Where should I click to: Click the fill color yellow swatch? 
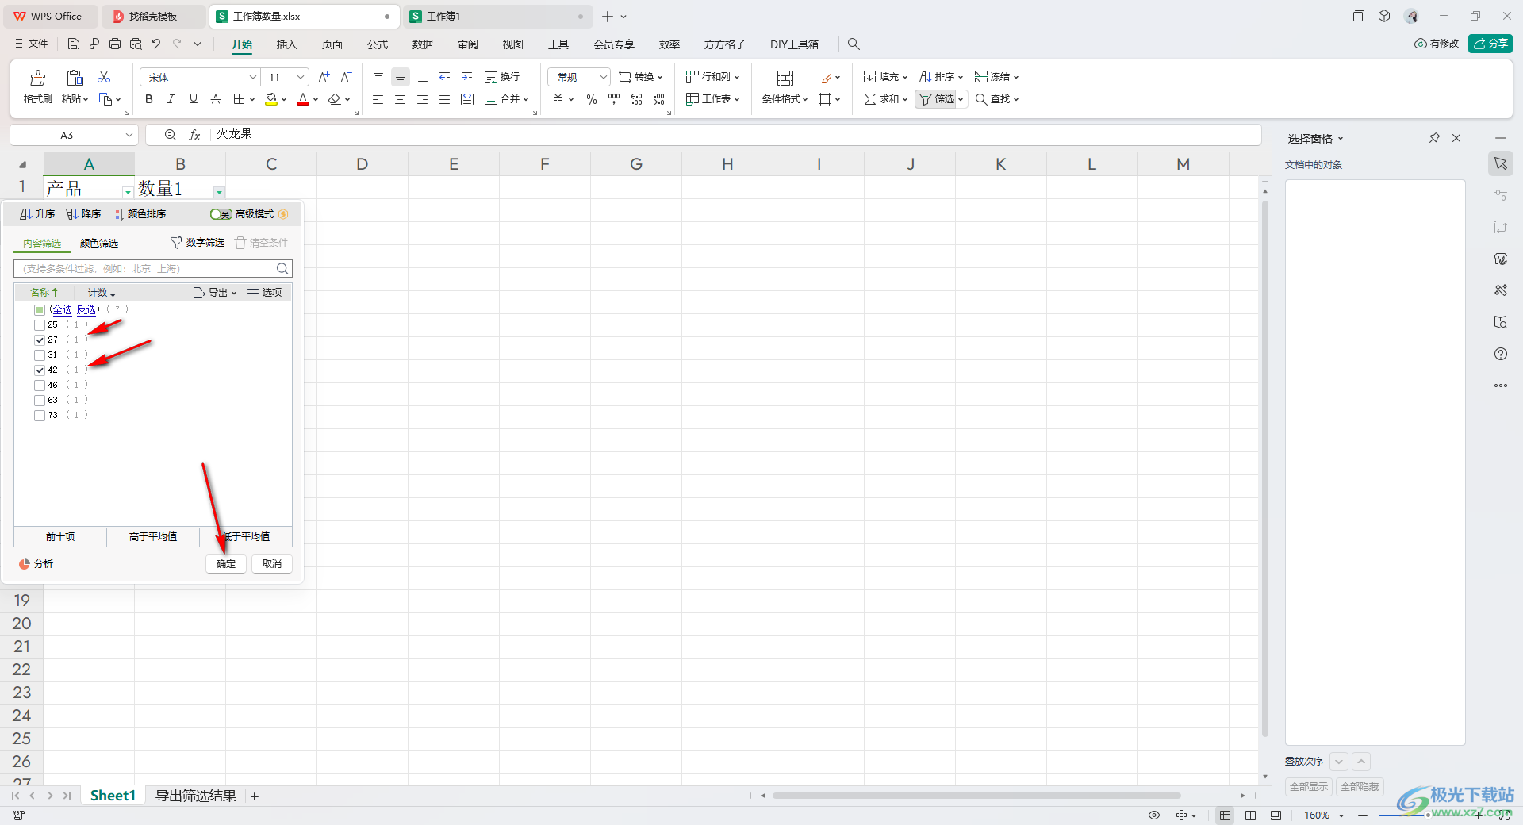pos(271,99)
